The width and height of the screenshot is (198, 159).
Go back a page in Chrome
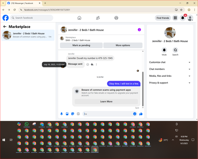pyautogui.click(x=4, y=10)
